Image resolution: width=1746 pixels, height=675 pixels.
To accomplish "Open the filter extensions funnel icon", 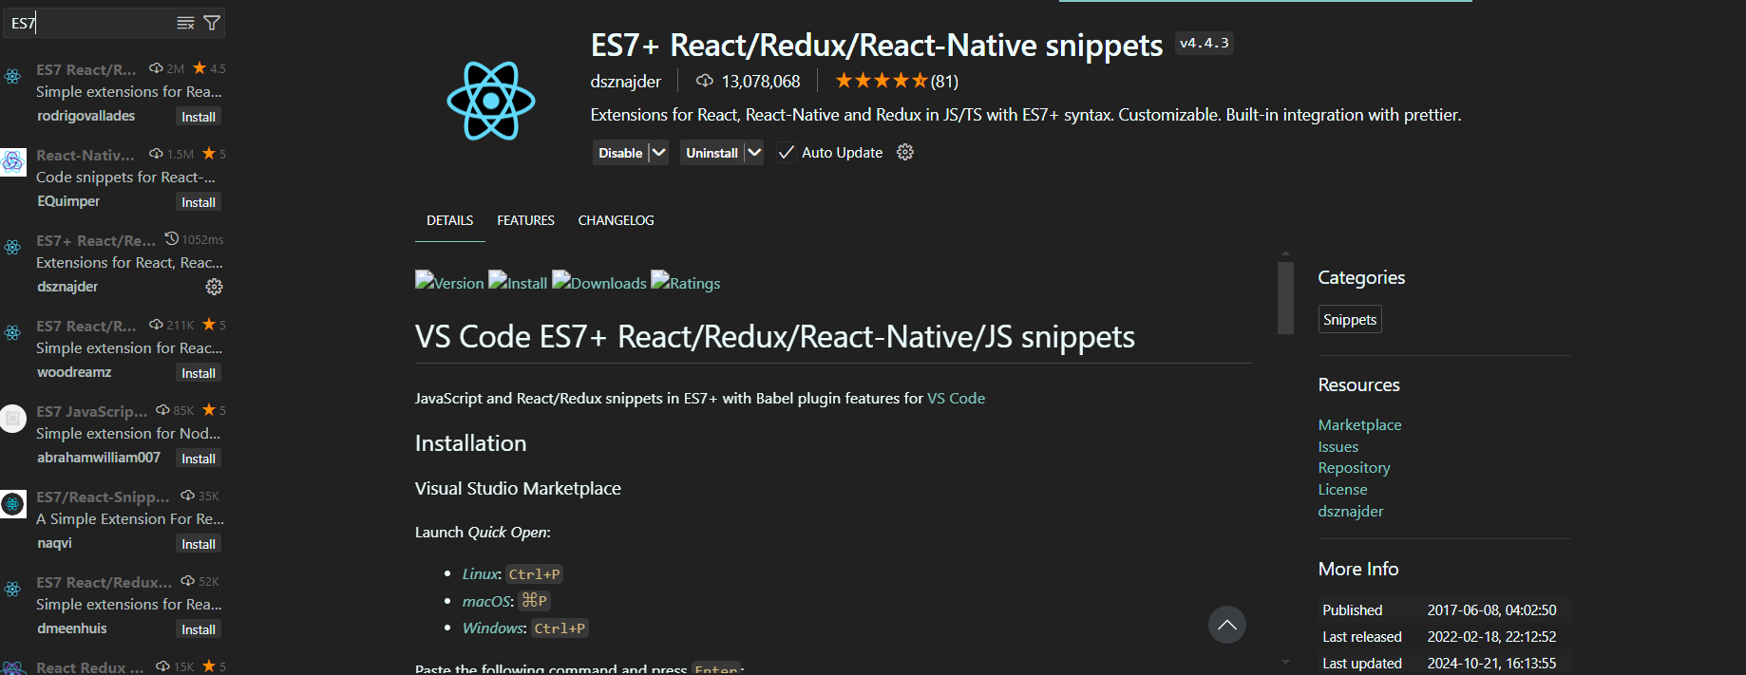I will [212, 23].
